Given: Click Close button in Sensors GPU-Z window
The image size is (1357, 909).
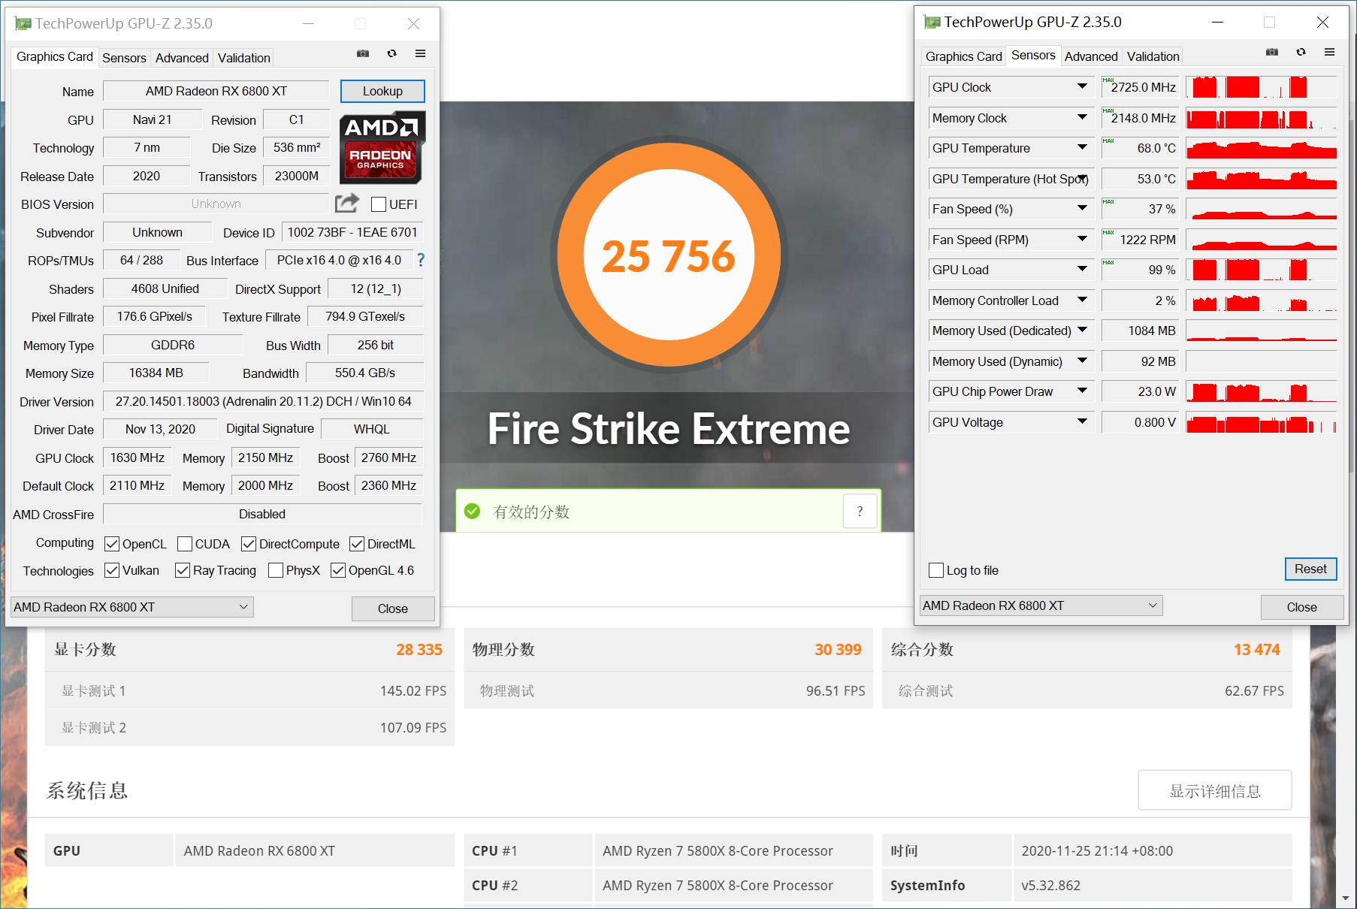Looking at the screenshot, I should tap(1302, 607).
